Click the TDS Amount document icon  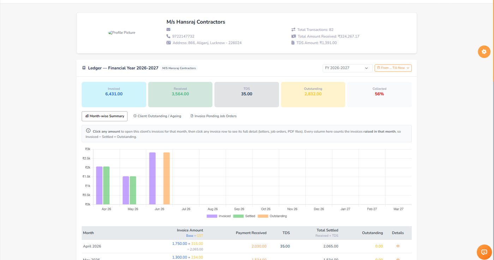293,43
